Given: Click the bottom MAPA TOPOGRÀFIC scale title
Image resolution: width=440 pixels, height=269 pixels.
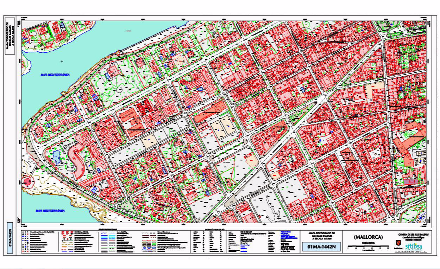Looking at the screenshot, I should [x=321, y=236].
